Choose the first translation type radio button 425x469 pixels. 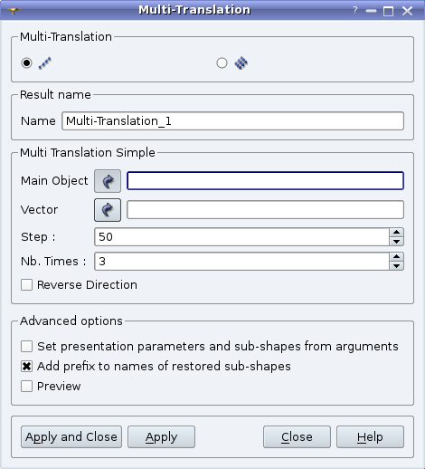(26, 63)
